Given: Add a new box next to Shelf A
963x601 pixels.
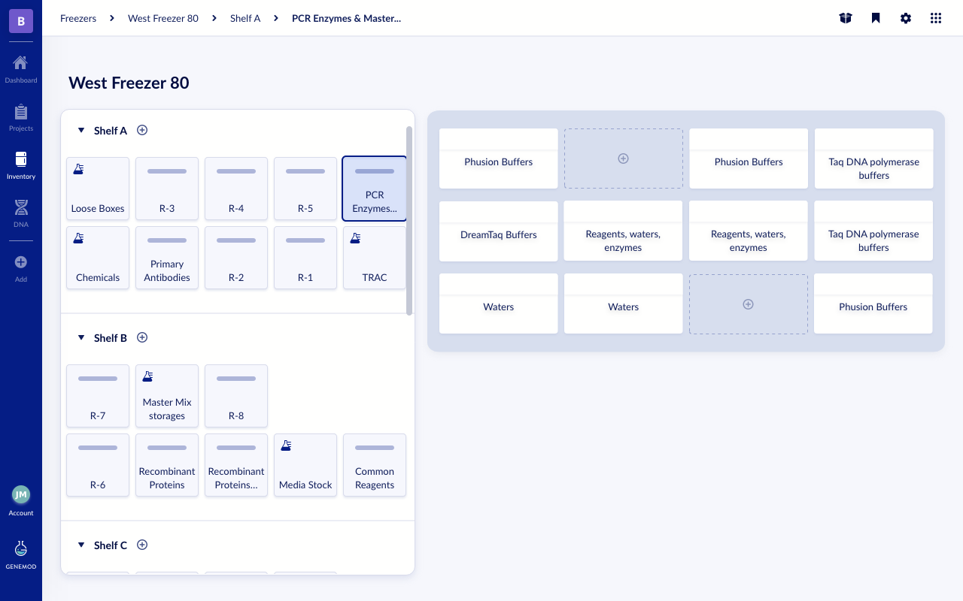Looking at the screenshot, I should 142,130.
